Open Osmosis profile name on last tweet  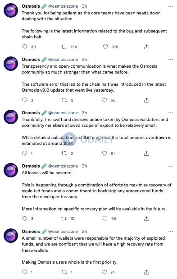click(x=31, y=231)
